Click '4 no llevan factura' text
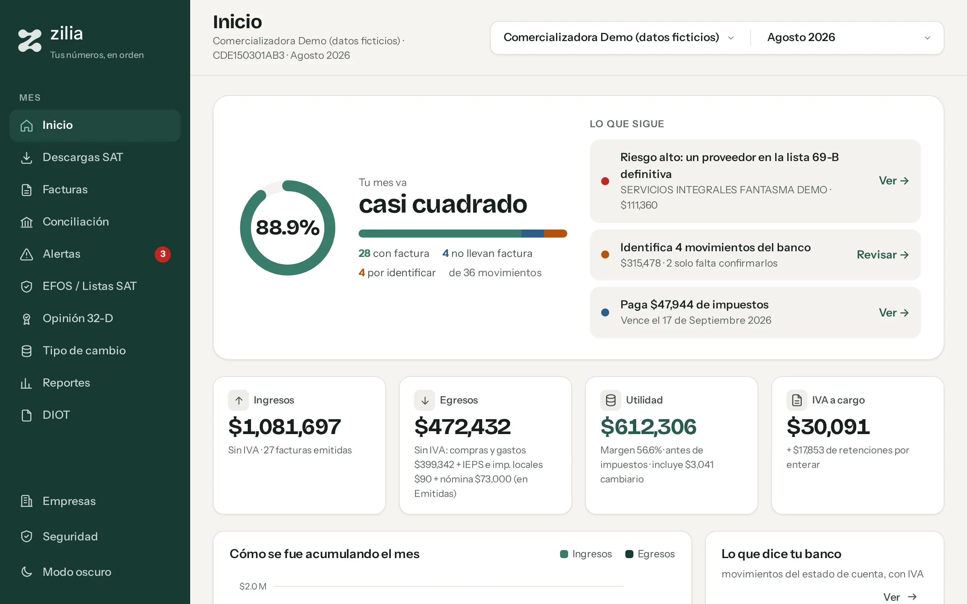 (x=488, y=253)
